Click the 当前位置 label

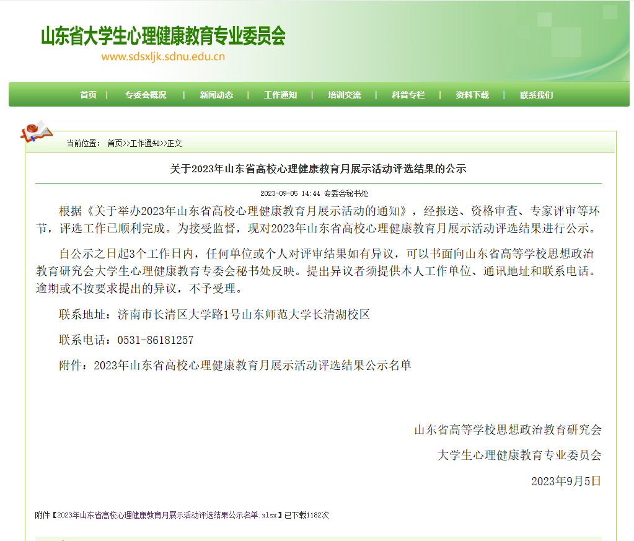tap(83, 144)
